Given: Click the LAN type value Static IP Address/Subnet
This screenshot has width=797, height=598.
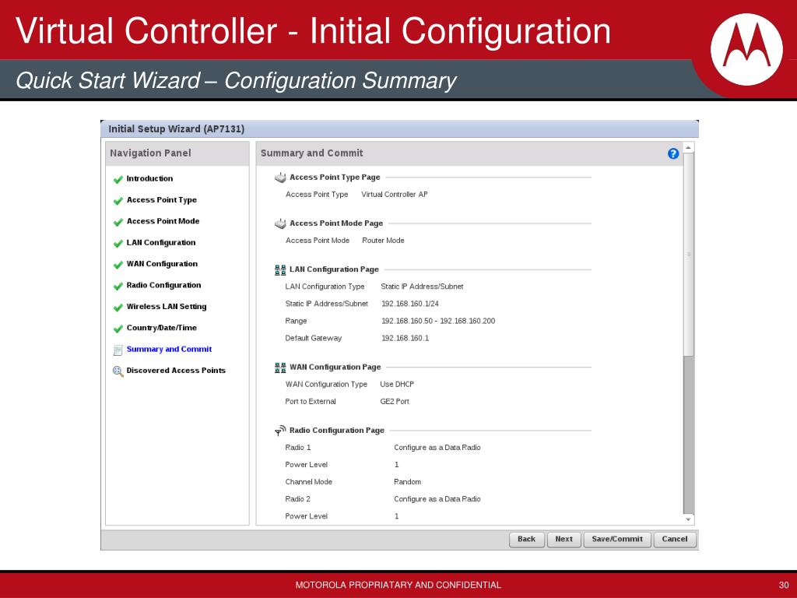Looking at the screenshot, I should coord(422,287).
